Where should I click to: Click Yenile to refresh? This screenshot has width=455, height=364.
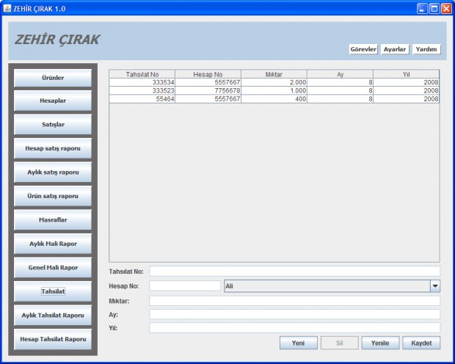coord(380,343)
